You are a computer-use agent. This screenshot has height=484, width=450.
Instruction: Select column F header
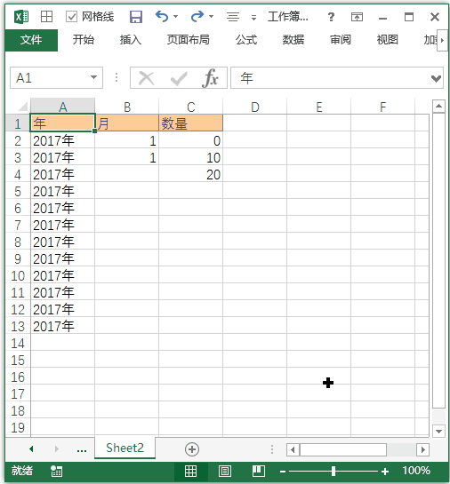tap(383, 107)
